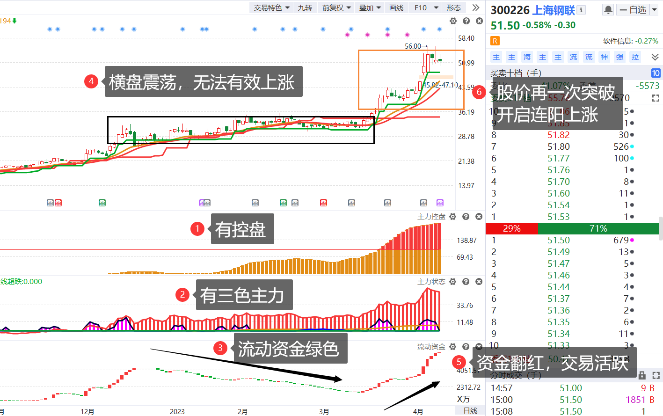Select the 拉 indicator tag
This screenshot has width=663, height=416.
(635, 57)
